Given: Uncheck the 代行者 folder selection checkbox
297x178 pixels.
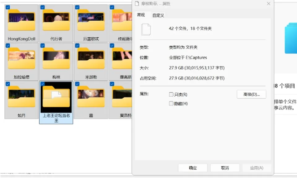Looking at the screenshot, I should pyautogui.click(x=42, y=7).
